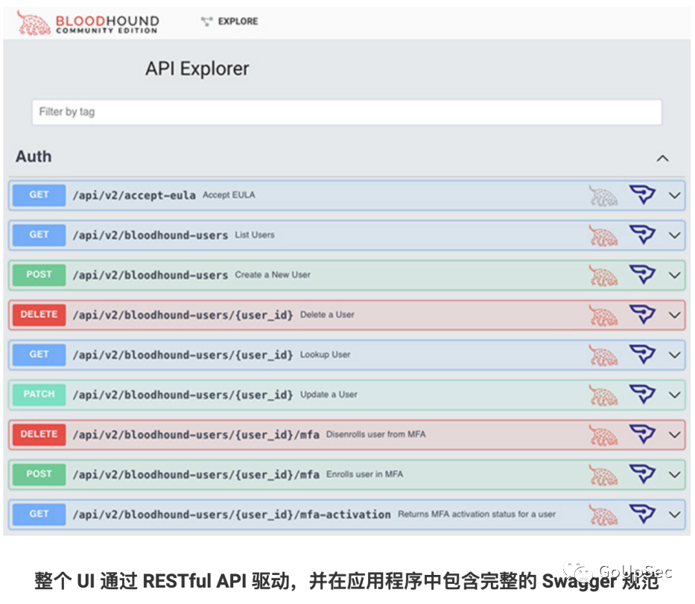The width and height of the screenshot is (695, 604).
Task: Click the GET button for List Users
Action: (39, 235)
